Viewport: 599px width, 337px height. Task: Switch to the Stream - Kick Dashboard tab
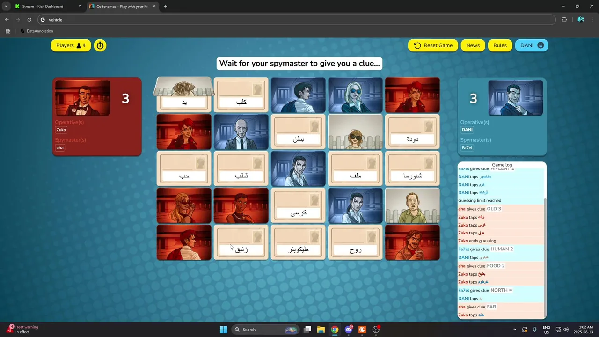point(47,7)
